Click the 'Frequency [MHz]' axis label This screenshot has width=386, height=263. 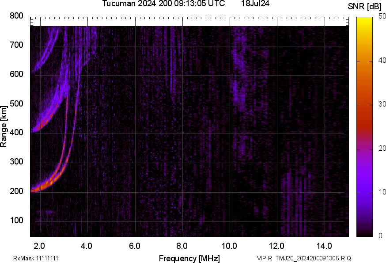pyautogui.click(x=189, y=258)
